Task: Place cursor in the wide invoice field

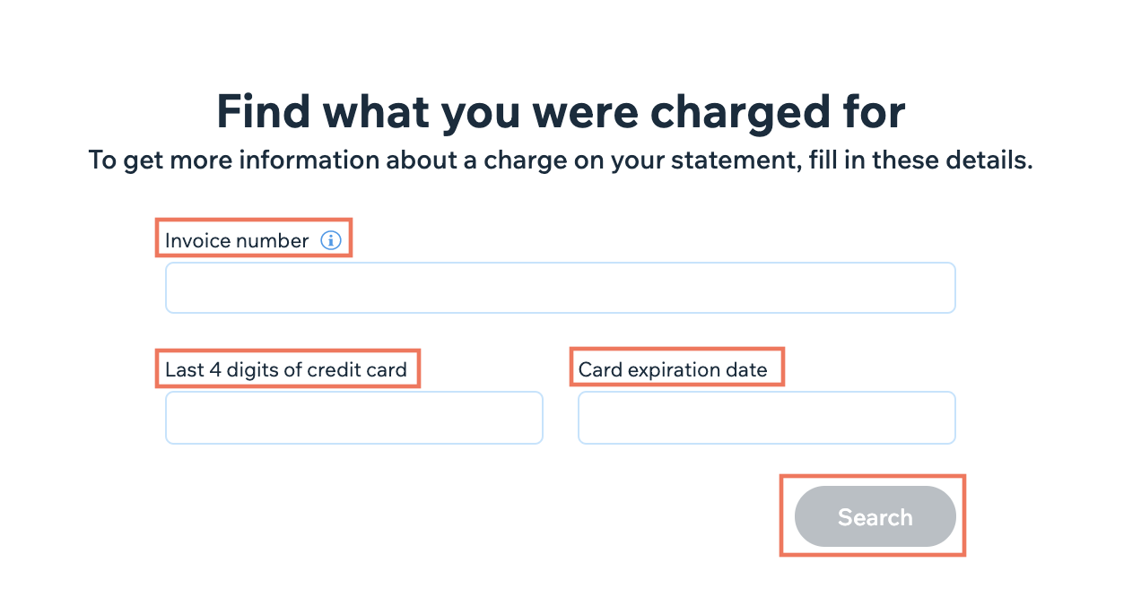Action: click(x=561, y=288)
